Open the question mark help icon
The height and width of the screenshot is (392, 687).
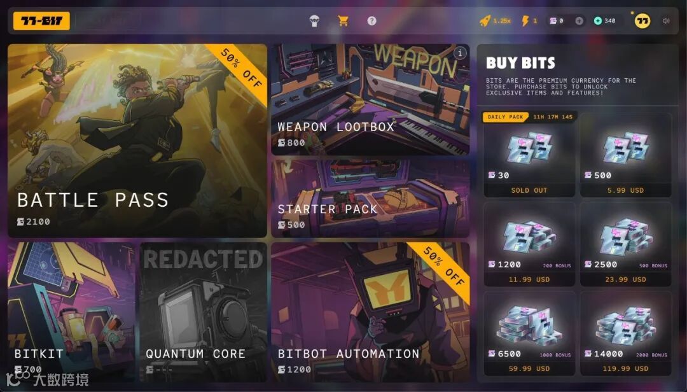[x=371, y=20]
